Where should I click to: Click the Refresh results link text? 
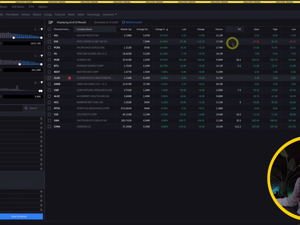pos(134,22)
